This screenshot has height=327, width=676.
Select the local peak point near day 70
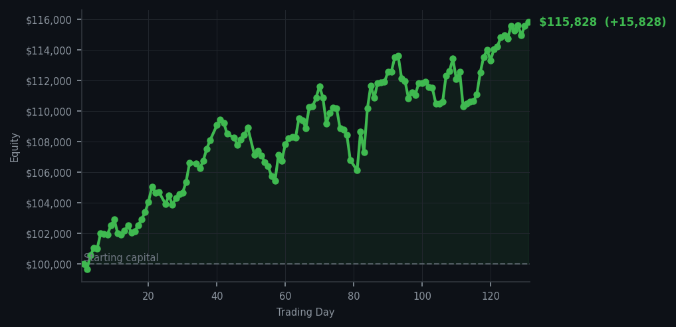pyautogui.click(x=320, y=87)
